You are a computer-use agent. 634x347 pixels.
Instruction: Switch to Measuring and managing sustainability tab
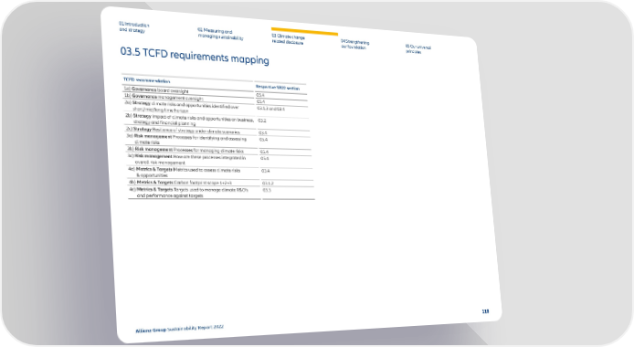(220, 34)
